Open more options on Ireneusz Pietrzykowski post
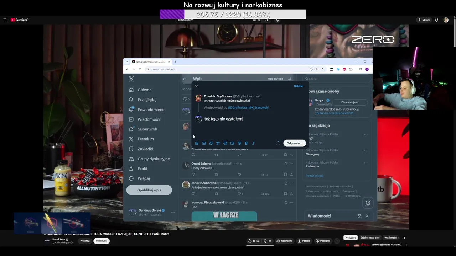456x256 pixels. coord(291,203)
